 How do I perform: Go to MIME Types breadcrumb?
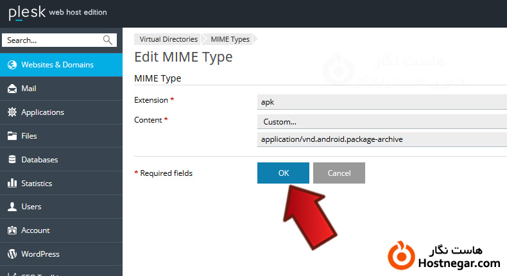[x=230, y=39]
